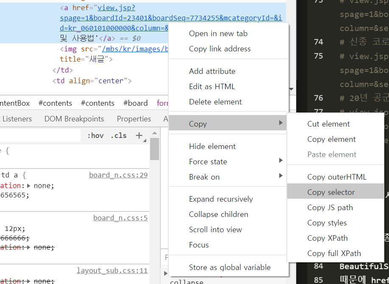
Task: Switch to the Event Listeners tab
Action: [17, 118]
